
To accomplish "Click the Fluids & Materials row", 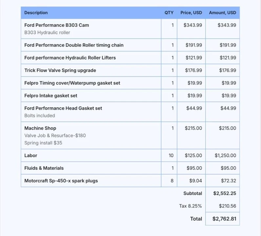I will click(130, 168).
